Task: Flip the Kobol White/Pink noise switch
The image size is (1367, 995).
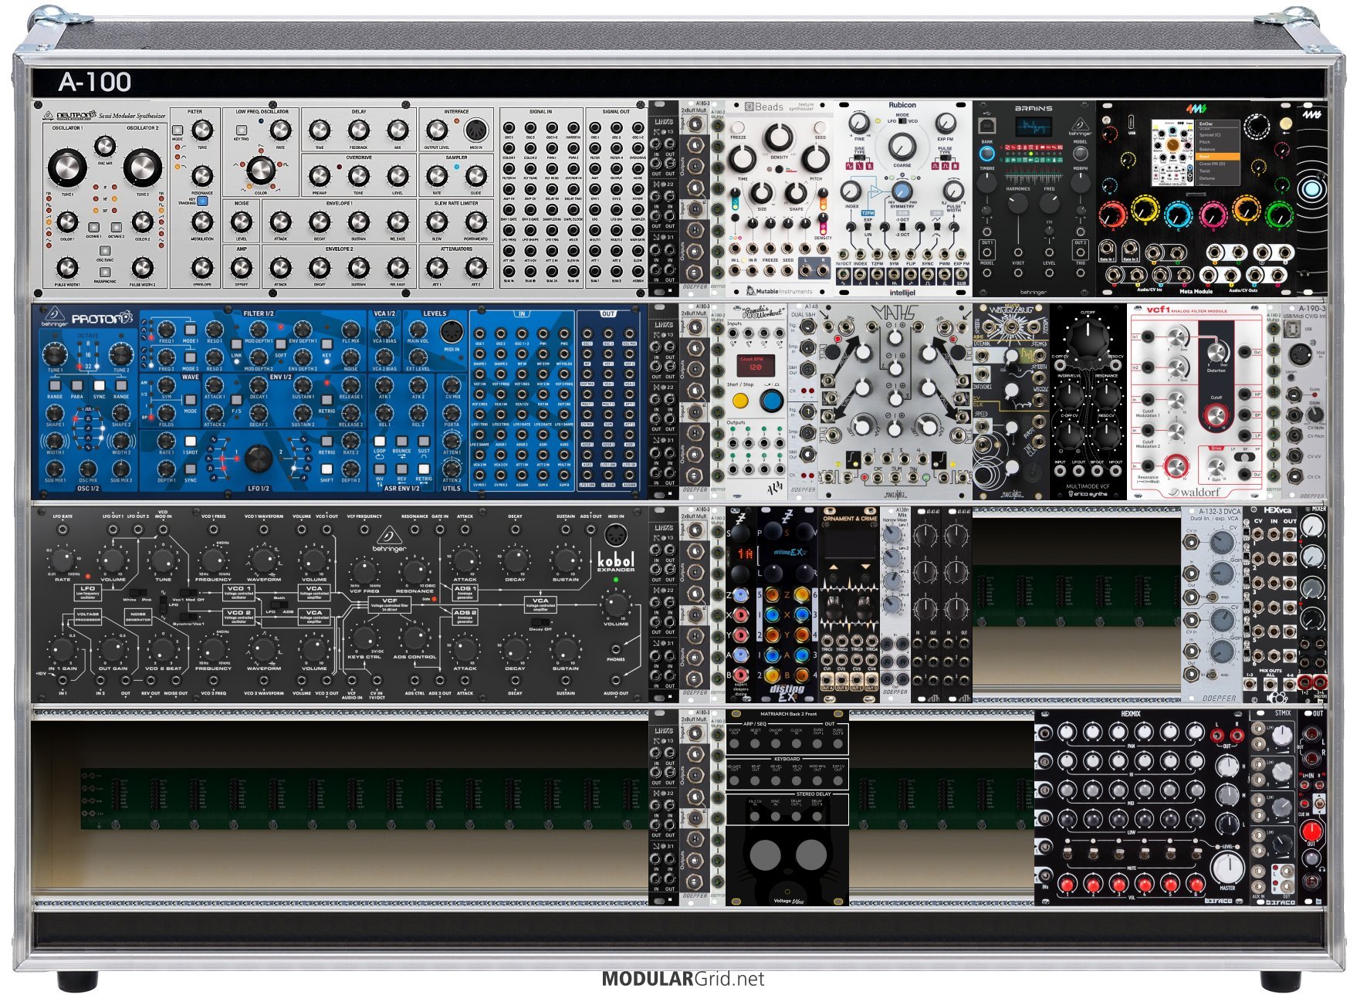Action: [139, 594]
